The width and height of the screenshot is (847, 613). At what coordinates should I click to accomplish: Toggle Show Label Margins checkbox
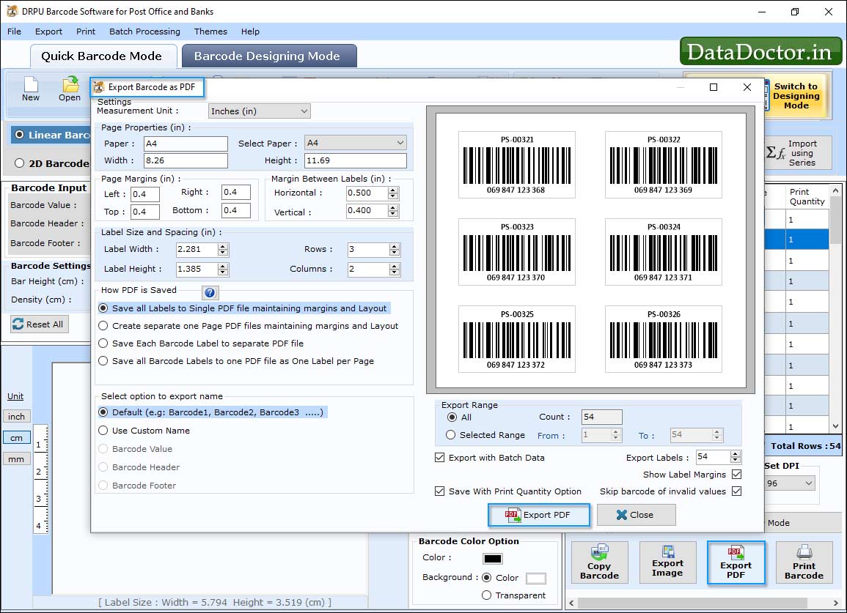736,475
